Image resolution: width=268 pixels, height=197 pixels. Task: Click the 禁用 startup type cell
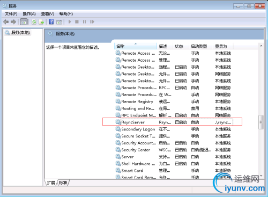tap(195, 108)
